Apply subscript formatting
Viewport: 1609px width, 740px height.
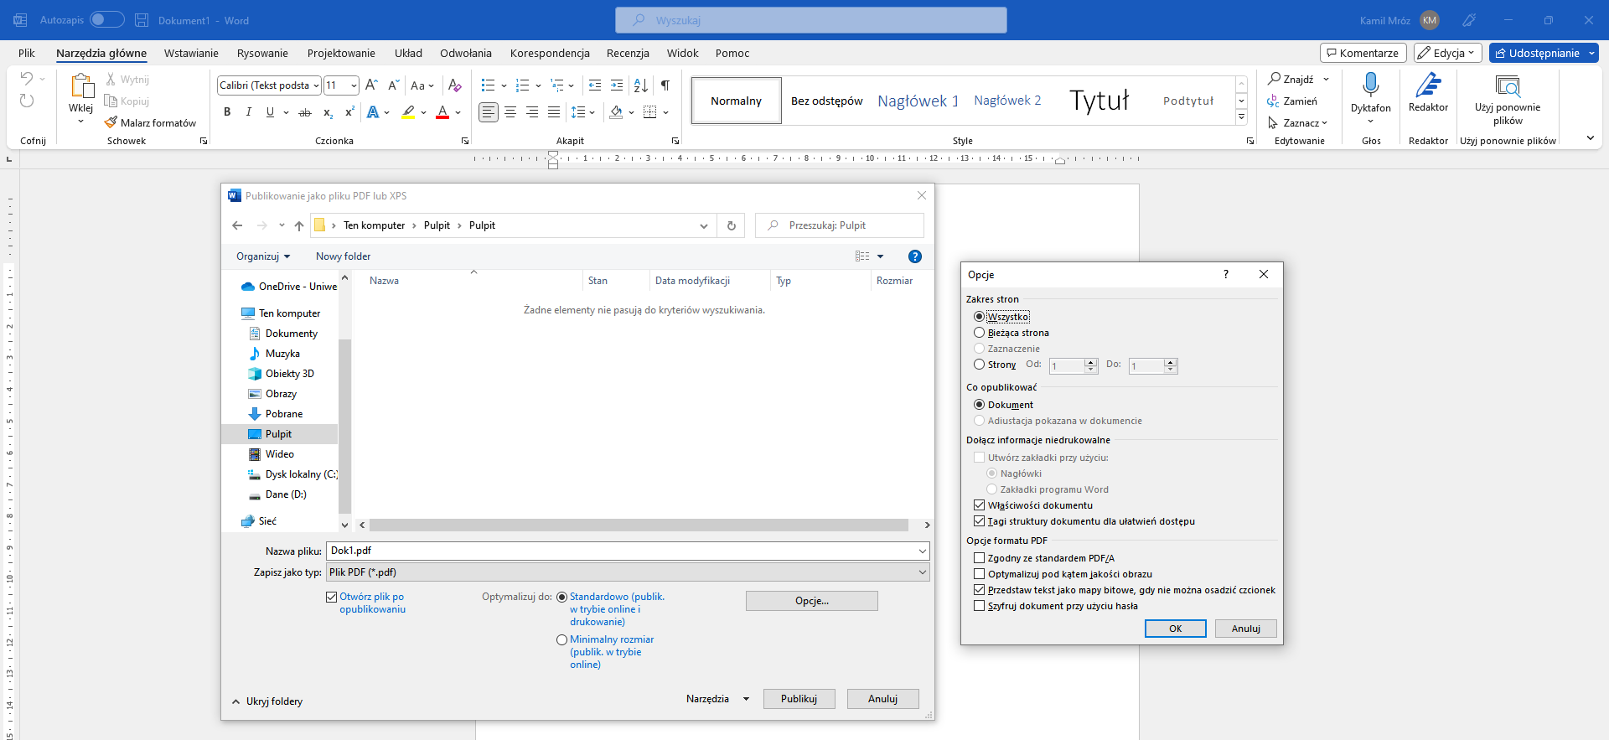328,112
